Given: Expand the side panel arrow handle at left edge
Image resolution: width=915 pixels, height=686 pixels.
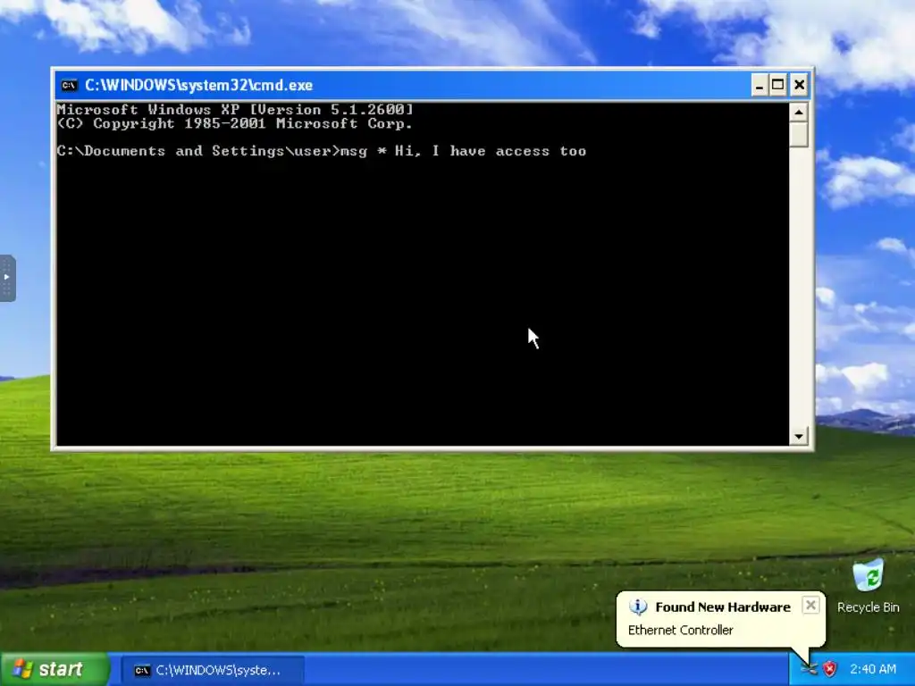Looking at the screenshot, I should [x=7, y=278].
